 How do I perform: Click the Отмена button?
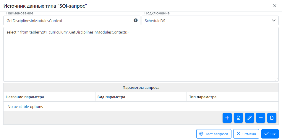coord(246,134)
